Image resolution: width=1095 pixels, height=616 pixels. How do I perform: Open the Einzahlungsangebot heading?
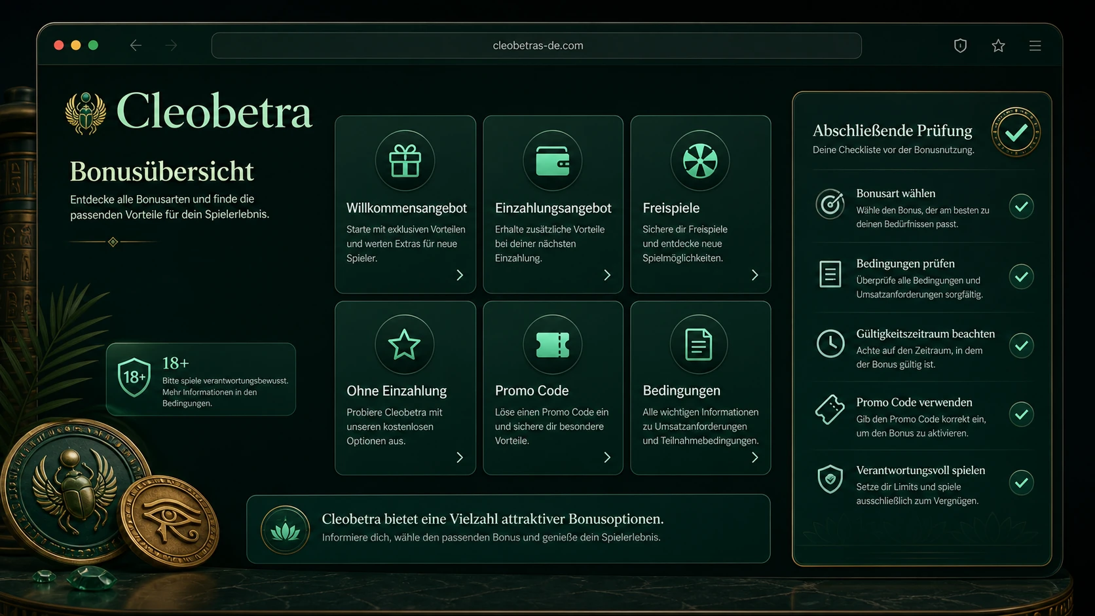pyautogui.click(x=553, y=208)
